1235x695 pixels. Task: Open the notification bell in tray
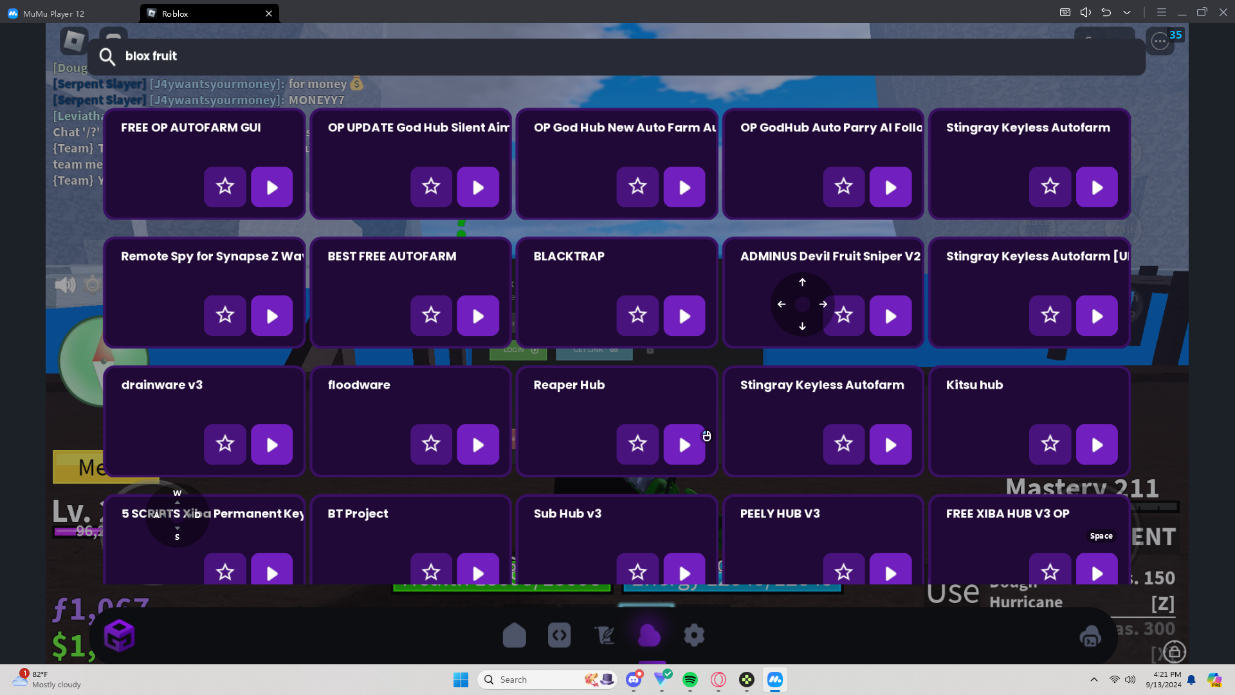[1191, 680]
